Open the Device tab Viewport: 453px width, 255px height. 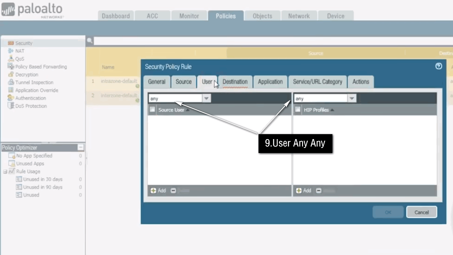coord(336,16)
